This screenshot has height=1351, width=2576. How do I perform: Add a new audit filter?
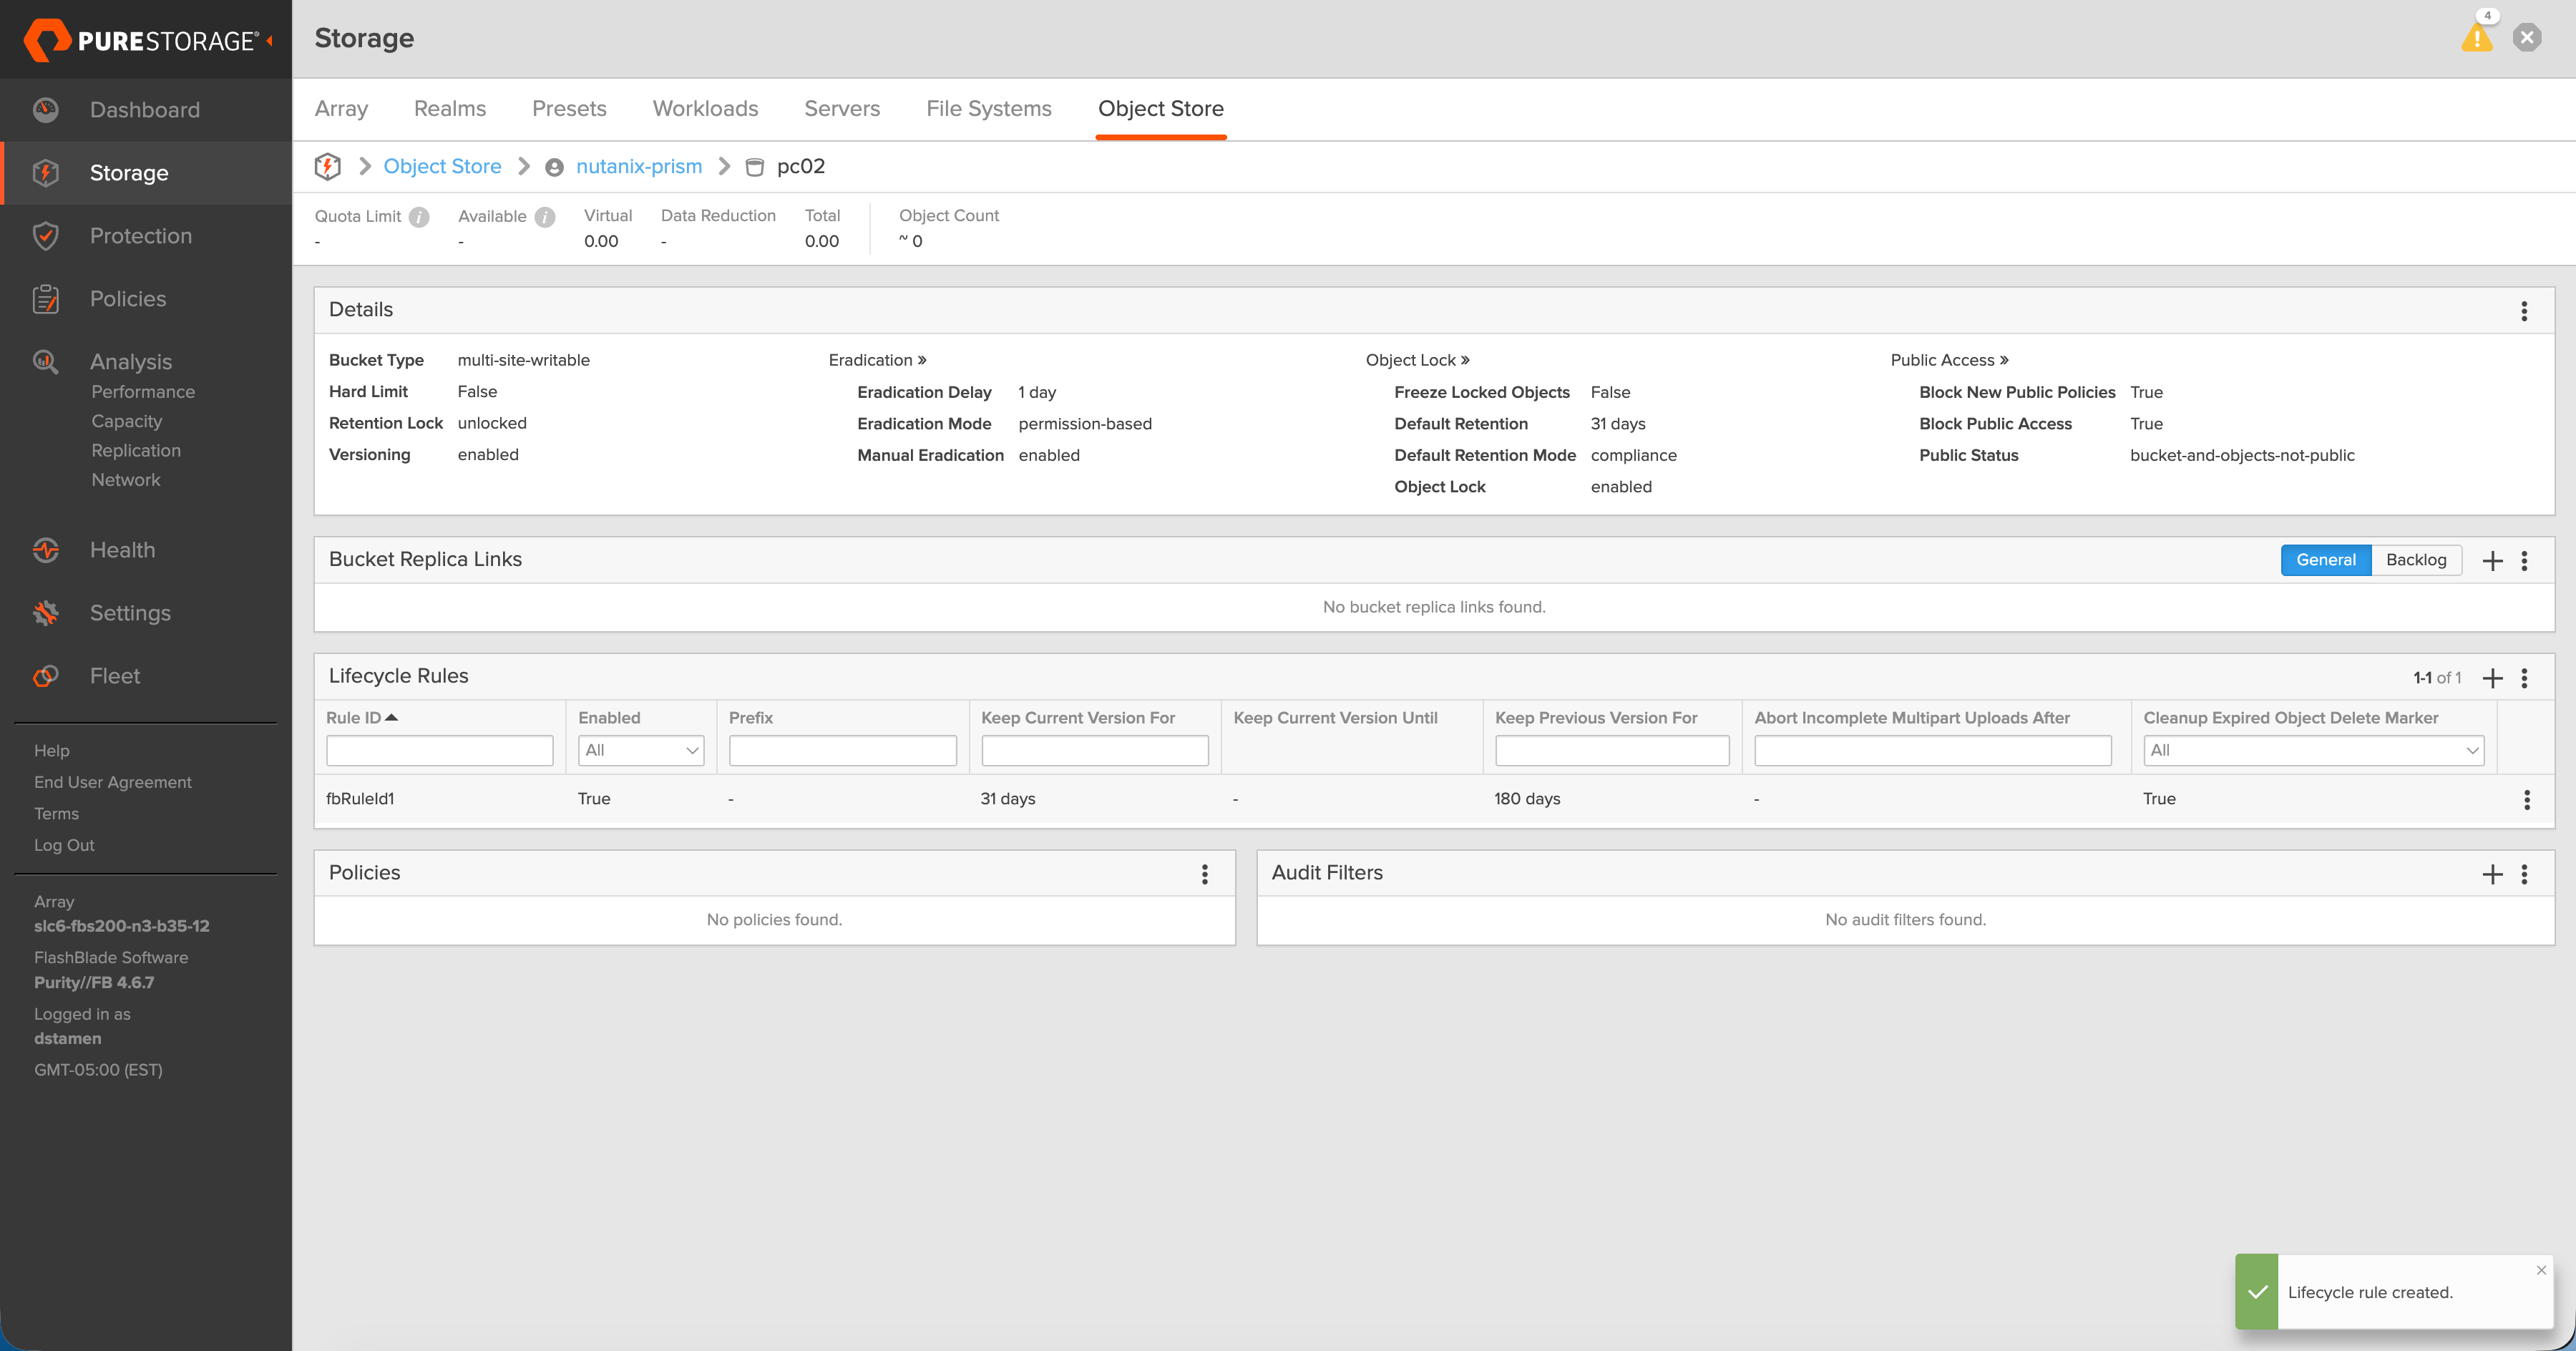point(2492,874)
